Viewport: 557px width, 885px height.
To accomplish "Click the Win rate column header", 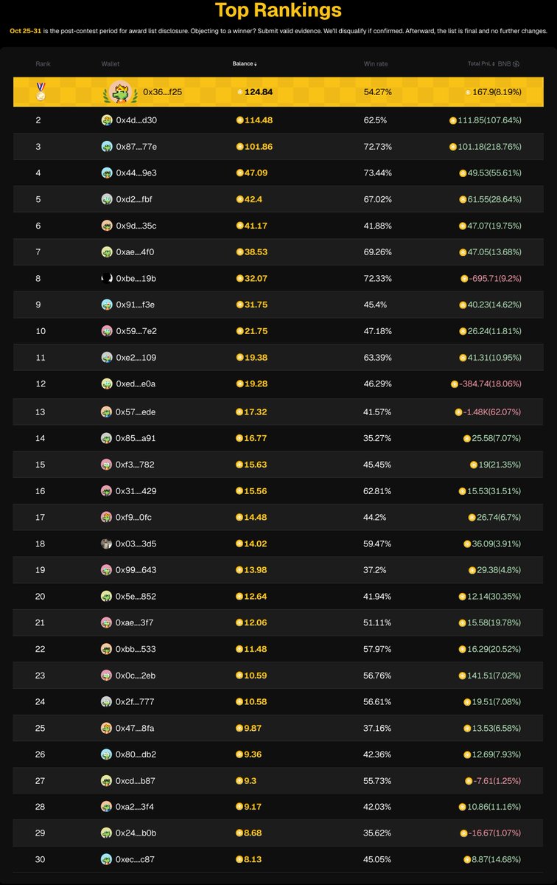I will coord(376,63).
